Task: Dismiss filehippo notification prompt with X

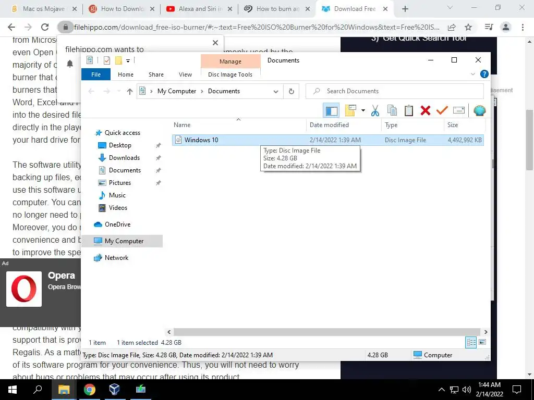Action: pos(215,43)
